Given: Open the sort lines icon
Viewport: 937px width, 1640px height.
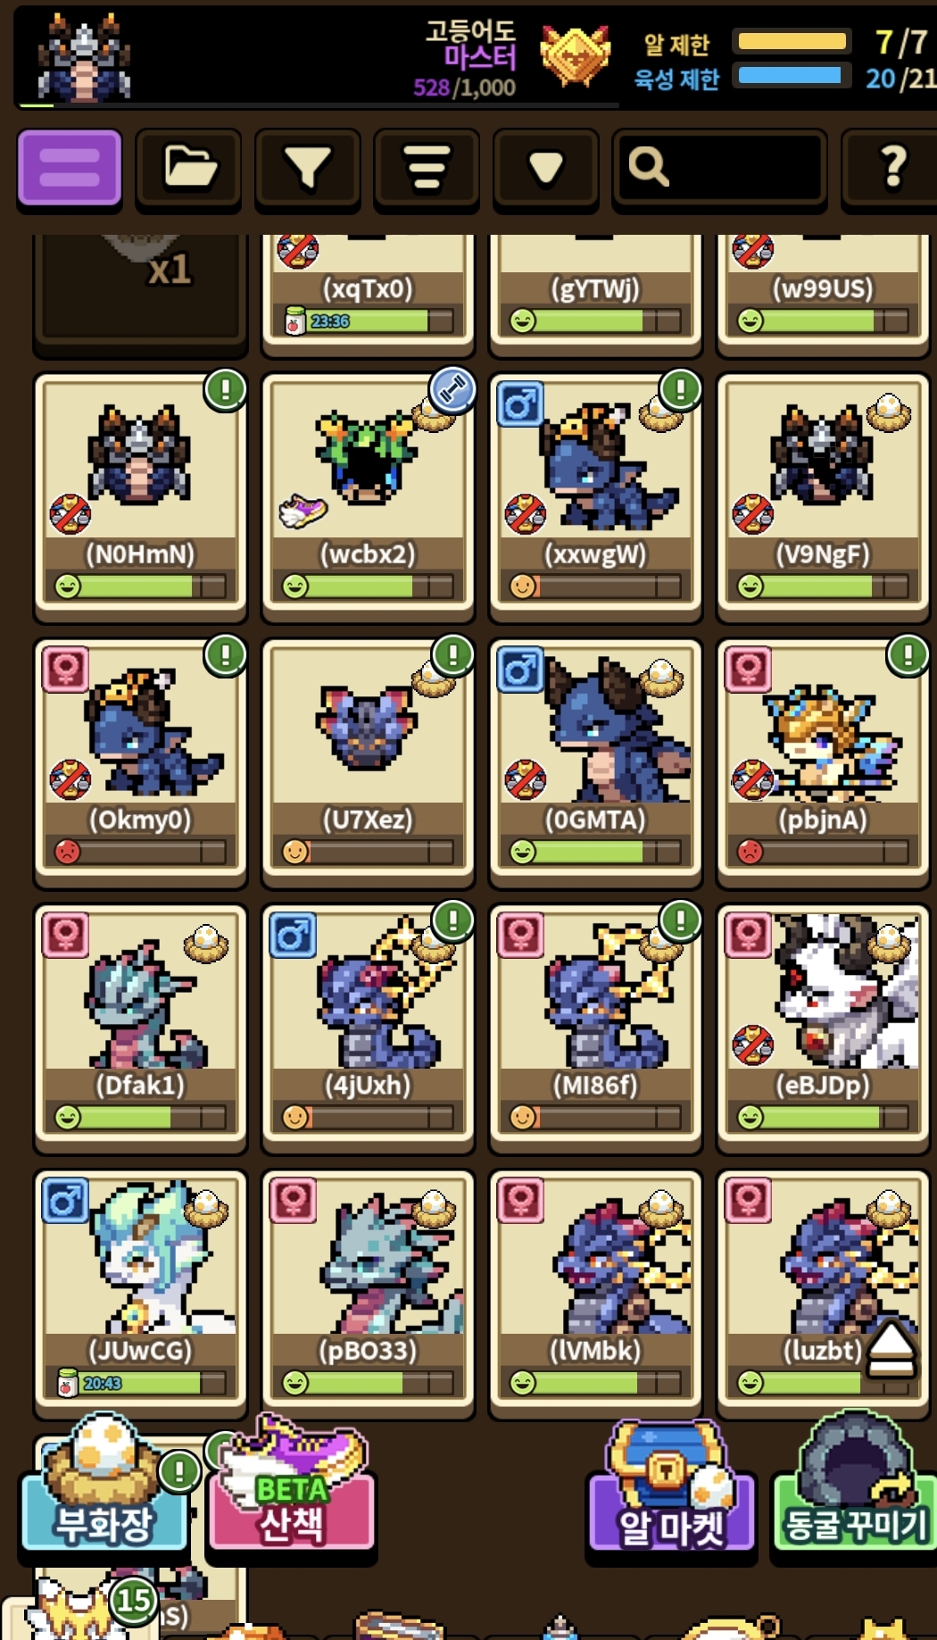Looking at the screenshot, I should (427, 169).
